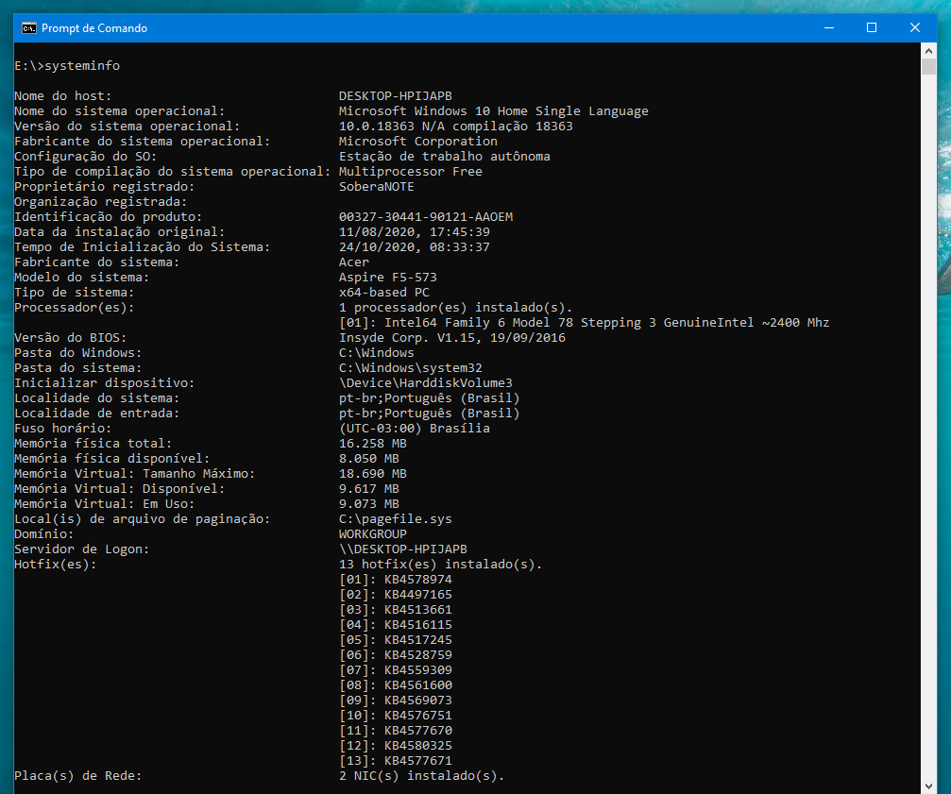Click hotfix '[11]: KB4577670'
Screen dimensions: 951x794
click(396, 731)
